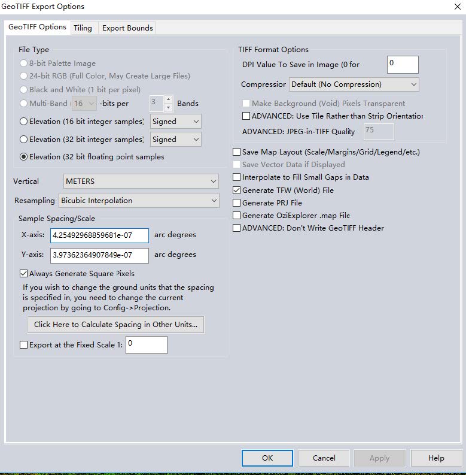Select Elevation 32 bit integer samples option
The height and width of the screenshot is (475, 466).
[24, 140]
